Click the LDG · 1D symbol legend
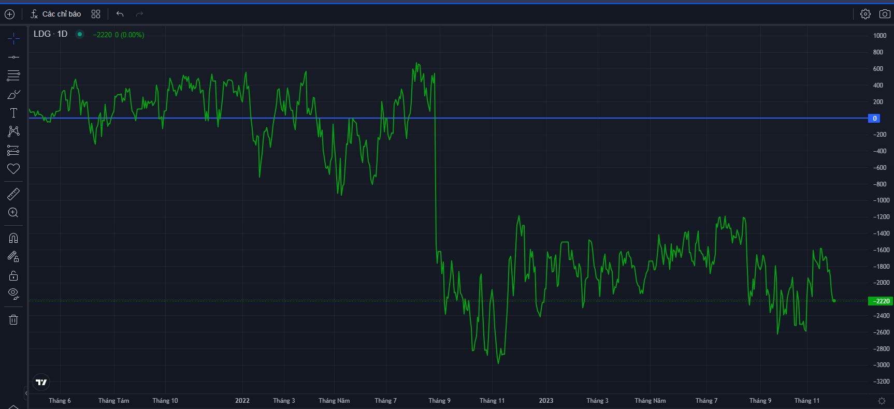894x409 pixels. coord(50,34)
